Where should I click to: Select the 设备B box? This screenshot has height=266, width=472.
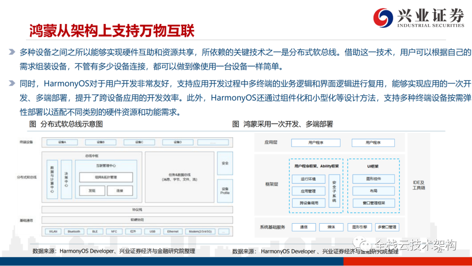click(x=101, y=142)
